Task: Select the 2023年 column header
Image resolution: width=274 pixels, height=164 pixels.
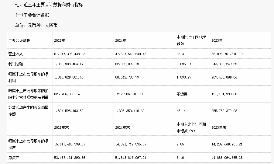Action: point(217,40)
